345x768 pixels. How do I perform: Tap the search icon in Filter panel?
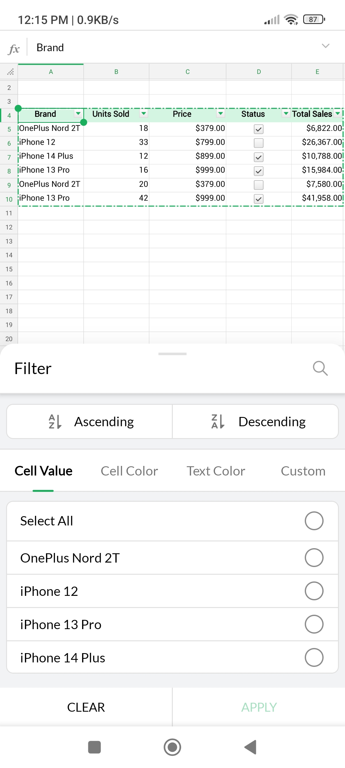(320, 368)
